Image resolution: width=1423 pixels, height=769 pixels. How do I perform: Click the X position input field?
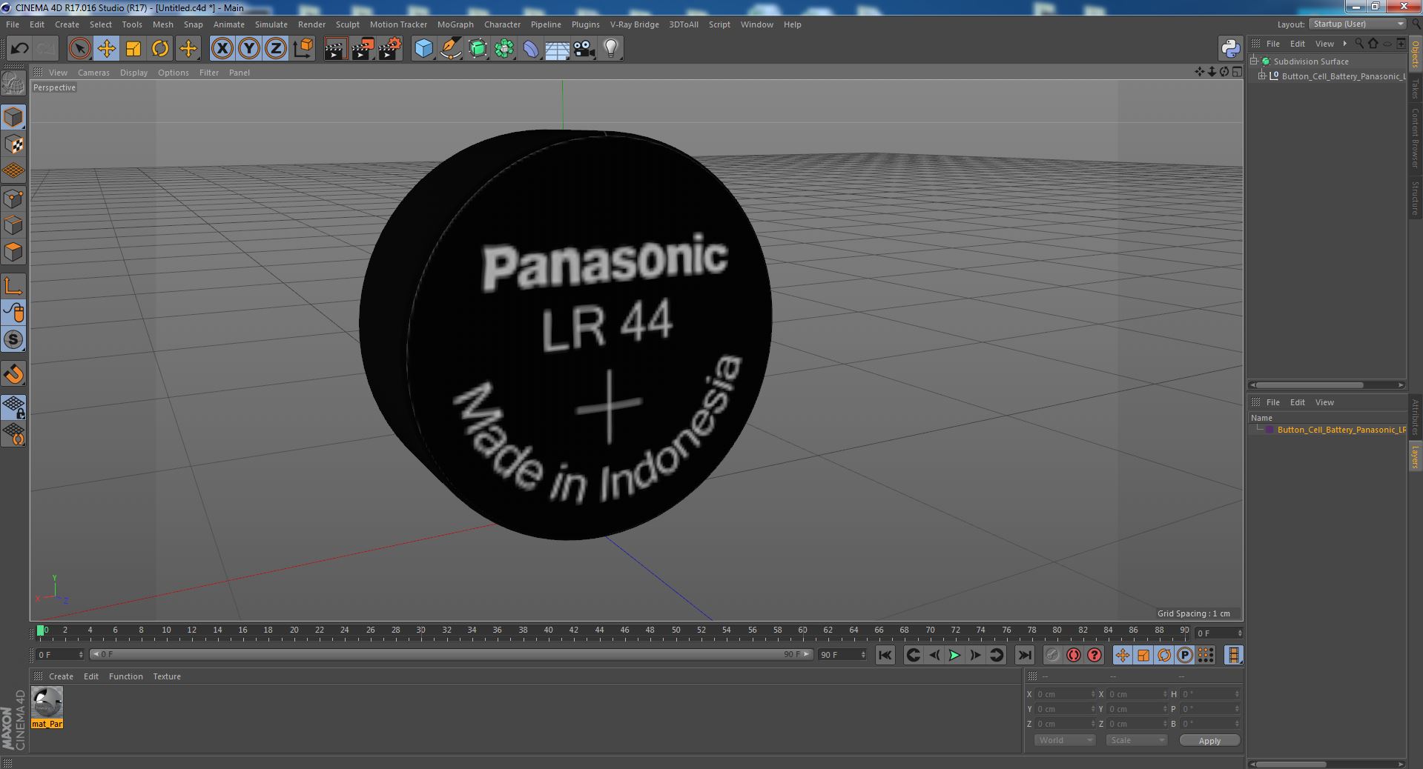click(1065, 694)
